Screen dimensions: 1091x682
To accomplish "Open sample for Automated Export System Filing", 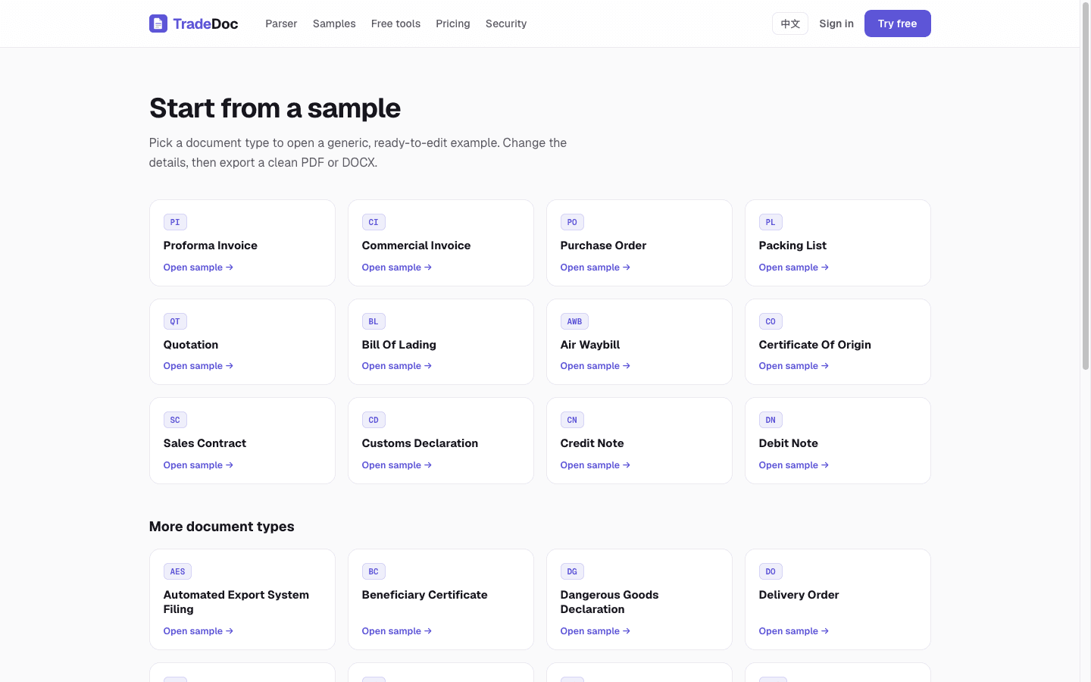I will click(x=199, y=631).
